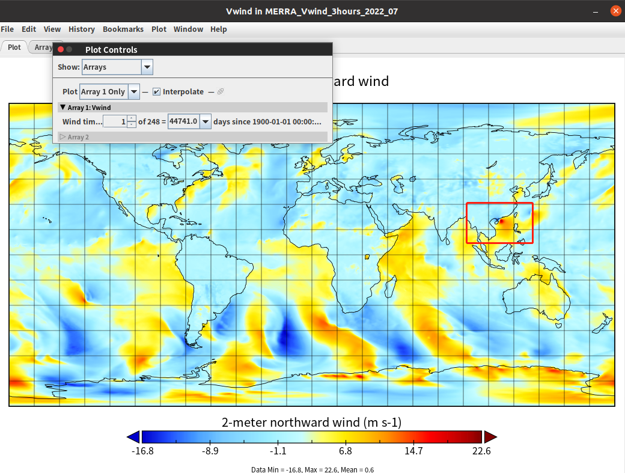Increment the Wind time index stepper

[x=132, y=118]
